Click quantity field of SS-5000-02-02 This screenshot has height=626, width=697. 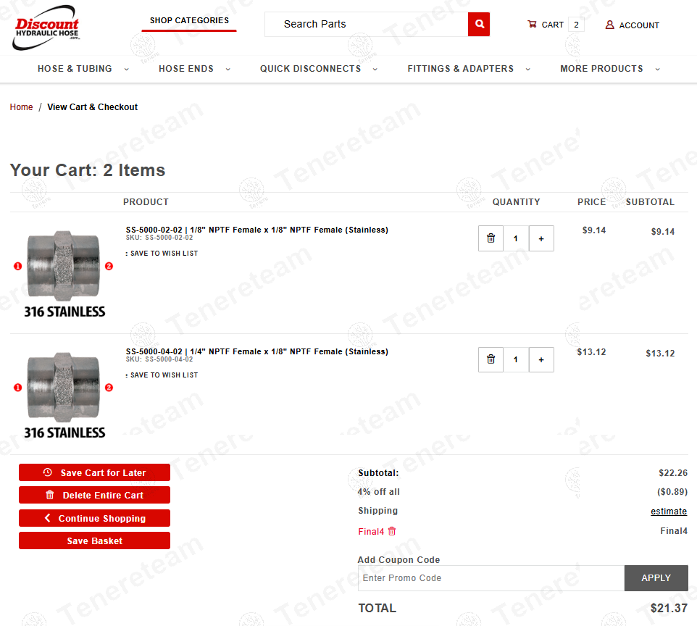[516, 238]
